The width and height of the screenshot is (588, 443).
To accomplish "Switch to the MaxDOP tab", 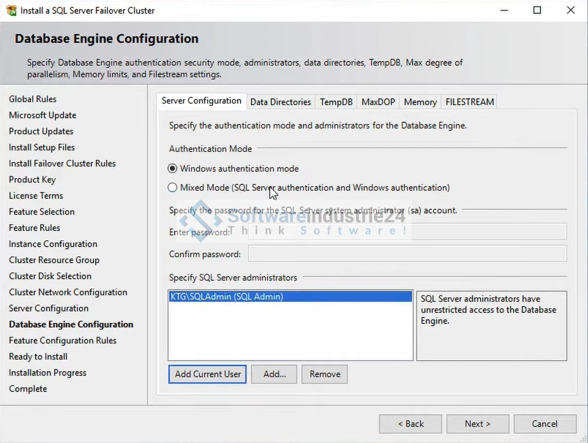I will [x=378, y=102].
